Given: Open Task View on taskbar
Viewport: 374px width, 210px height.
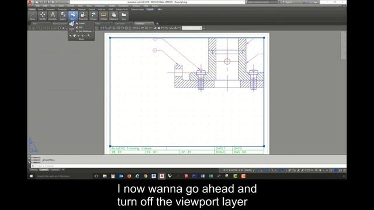Looking at the screenshot, I should click(96, 176).
